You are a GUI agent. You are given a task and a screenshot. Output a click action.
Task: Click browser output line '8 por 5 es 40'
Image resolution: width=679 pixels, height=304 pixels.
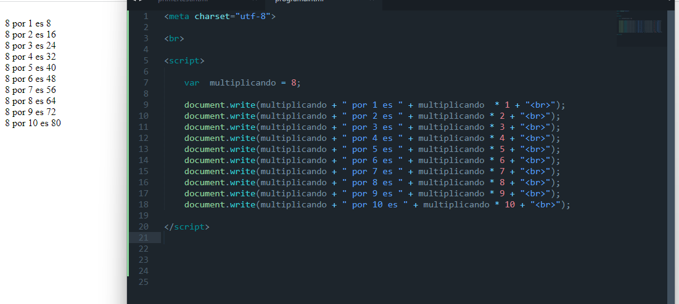point(31,68)
